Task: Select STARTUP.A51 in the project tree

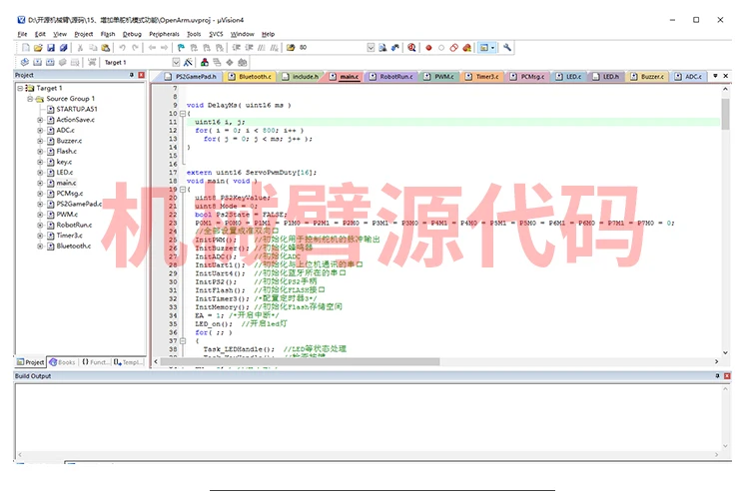Action: coord(77,109)
